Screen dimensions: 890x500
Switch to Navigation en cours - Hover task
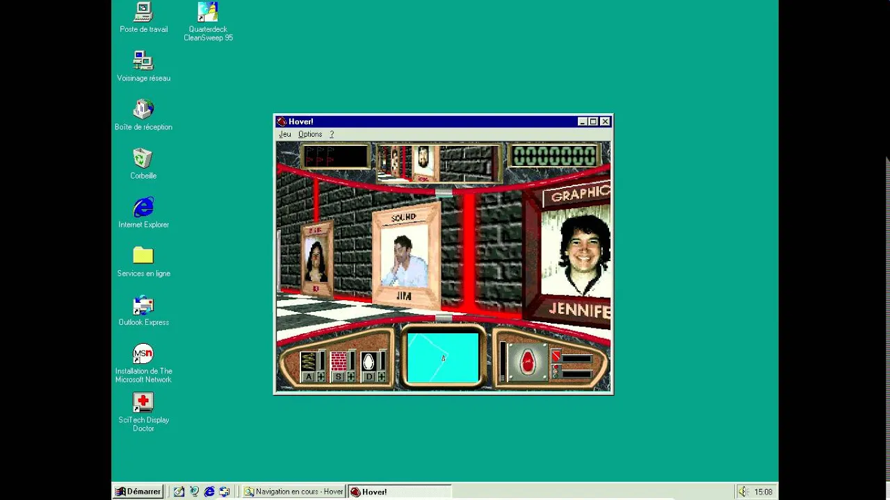tap(293, 492)
